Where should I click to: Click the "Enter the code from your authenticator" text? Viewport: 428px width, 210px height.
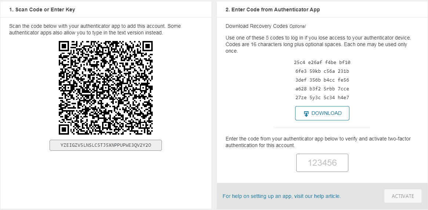click(x=318, y=142)
